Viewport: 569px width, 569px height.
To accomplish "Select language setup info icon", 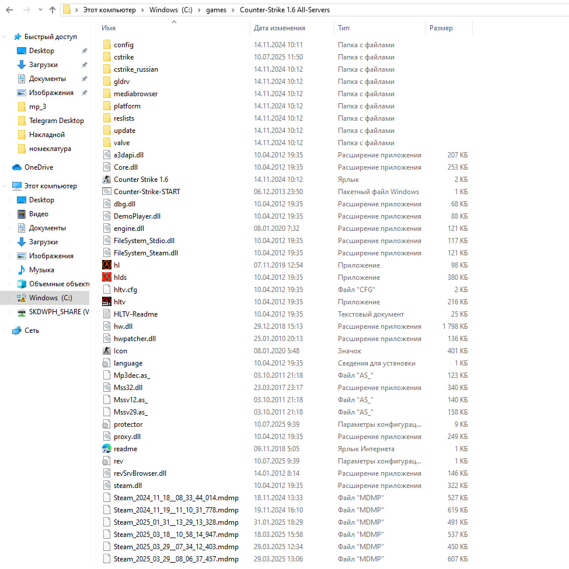I will (x=106, y=363).
